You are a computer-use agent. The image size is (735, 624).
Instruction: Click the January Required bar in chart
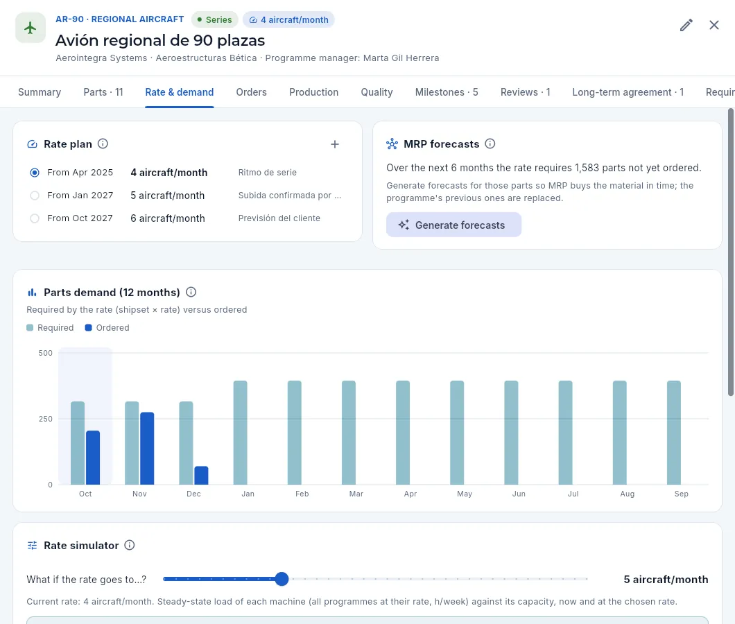[x=241, y=433]
